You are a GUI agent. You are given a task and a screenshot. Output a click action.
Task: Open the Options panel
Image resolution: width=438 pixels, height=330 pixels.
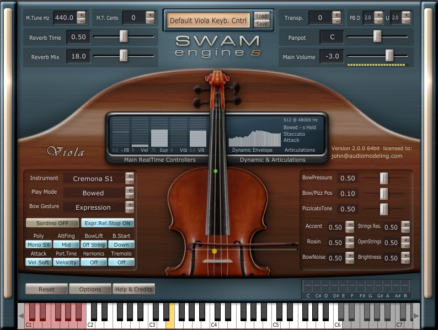click(90, 289)
